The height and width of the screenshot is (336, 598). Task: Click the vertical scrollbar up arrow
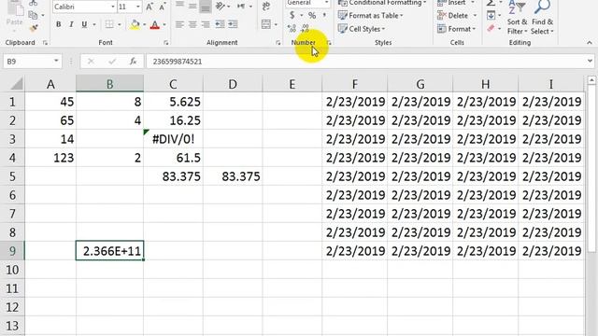click(x=591, y=80)
